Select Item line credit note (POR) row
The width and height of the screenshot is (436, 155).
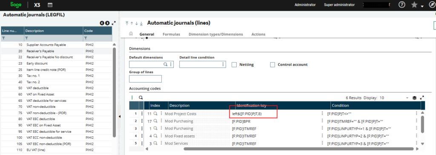coord(57,69)
